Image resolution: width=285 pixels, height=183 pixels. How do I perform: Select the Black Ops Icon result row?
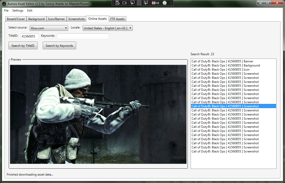233,70
